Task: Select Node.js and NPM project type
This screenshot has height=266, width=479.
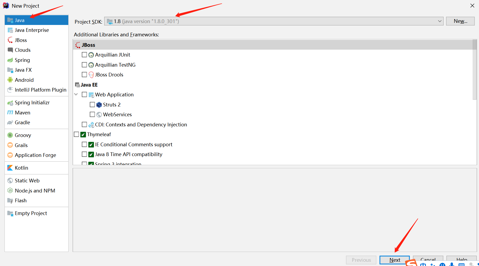Action: pos(36,191)
